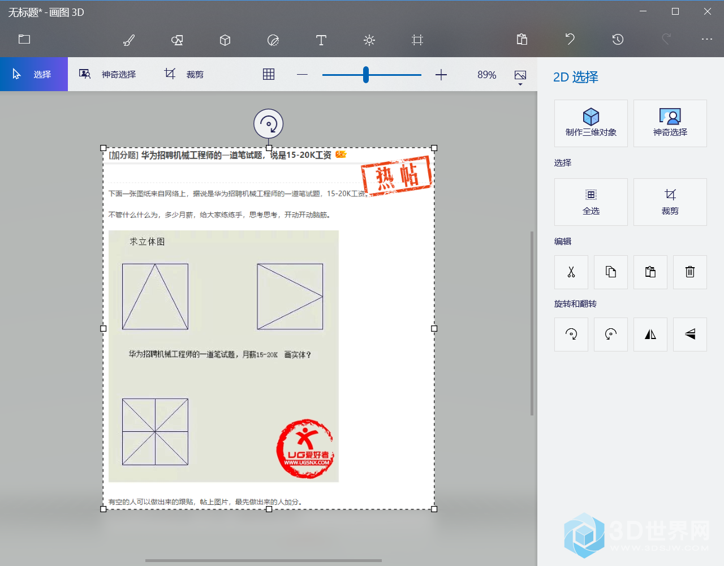Open the History clock icon
724x566 pixels.
point(618,39)
